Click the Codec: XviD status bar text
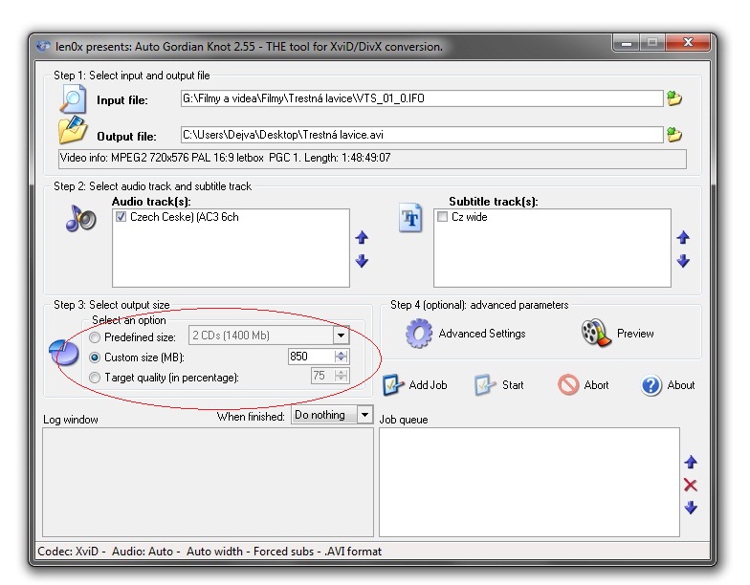This screenshot has height=585, width=750. (x=210, y=552)
